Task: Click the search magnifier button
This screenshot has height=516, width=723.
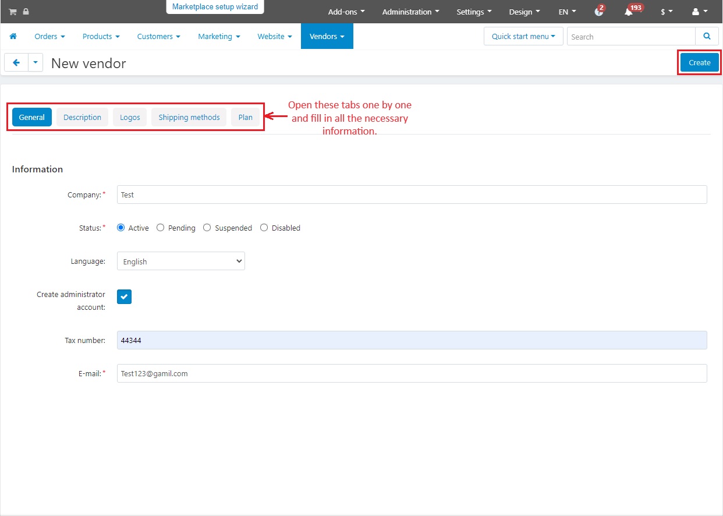Action: pos(707,36)
